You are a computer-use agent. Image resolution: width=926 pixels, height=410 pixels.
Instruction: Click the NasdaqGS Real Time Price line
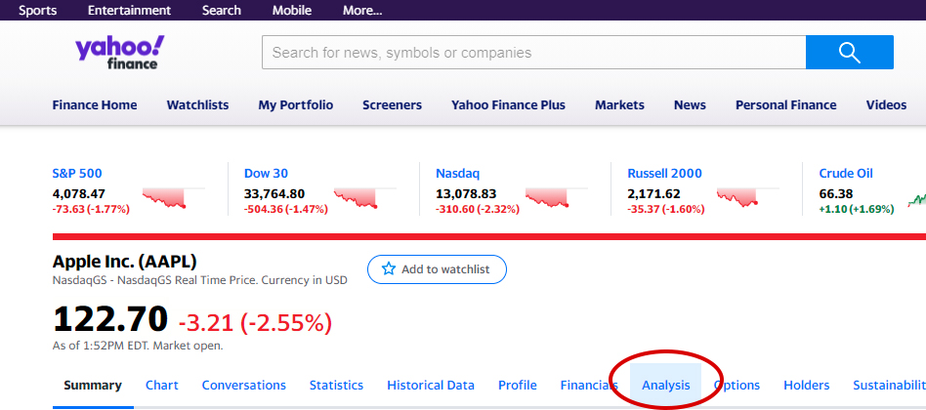click(x=199, y=280)
